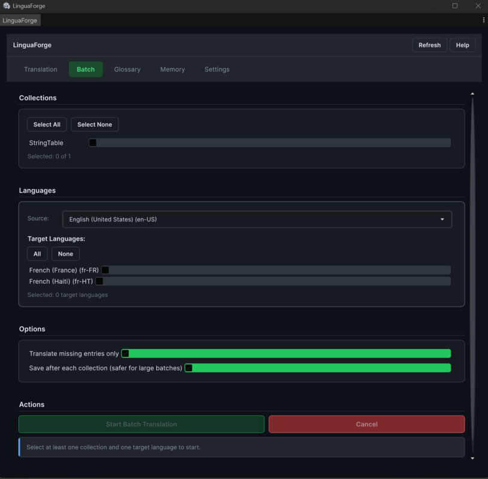Check the StringTable collection checkbox
488x479 pixels.
coord(93,143)
